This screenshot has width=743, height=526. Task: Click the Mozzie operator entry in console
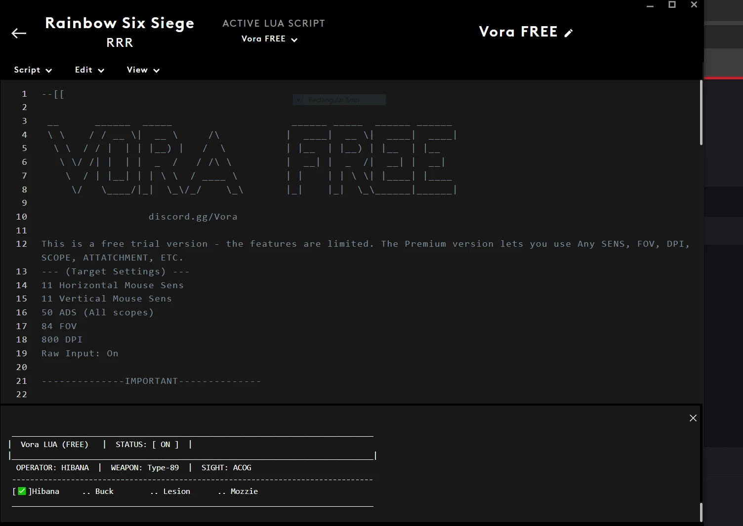pos(244,491)
